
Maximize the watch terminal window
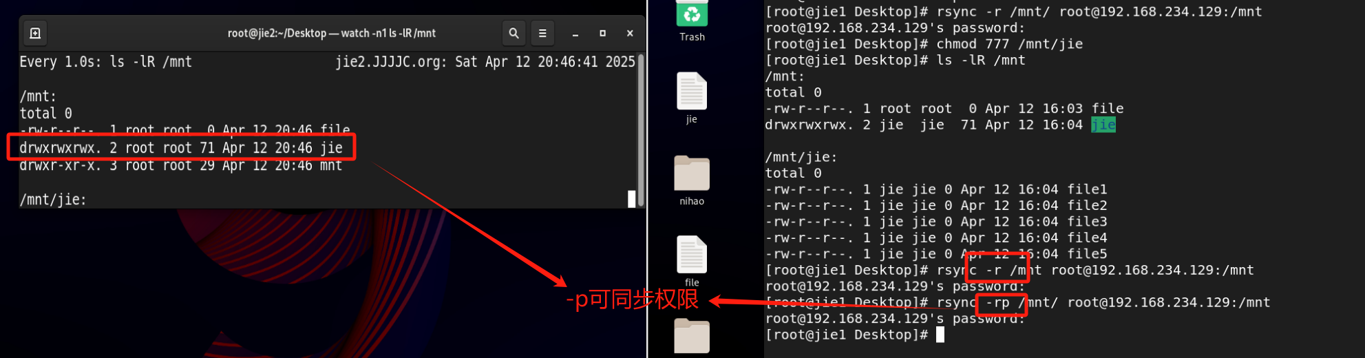coord(603,33)
